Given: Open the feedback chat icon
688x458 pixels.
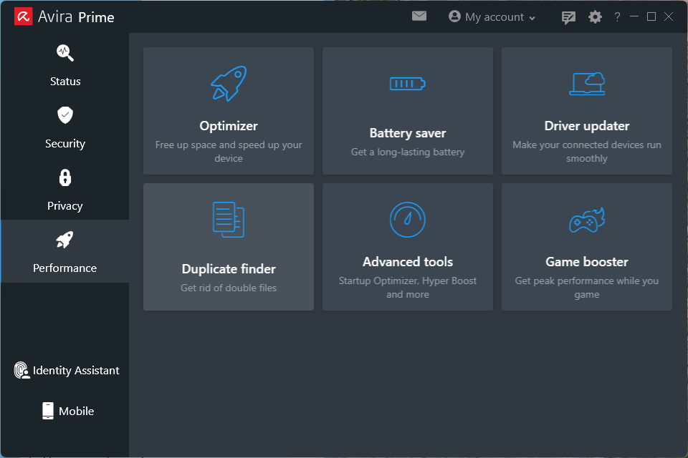Looking at the screenshot, I should pyautogui.click(x=568, y=17).
